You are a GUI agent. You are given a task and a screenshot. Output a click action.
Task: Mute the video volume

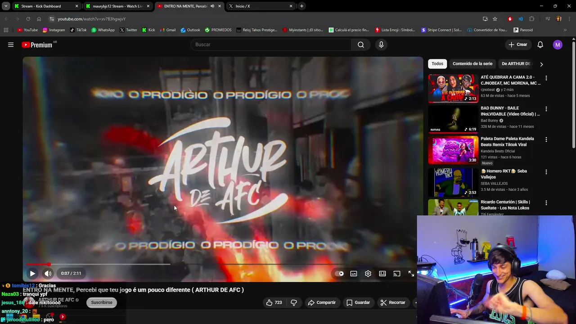(48, 273)
